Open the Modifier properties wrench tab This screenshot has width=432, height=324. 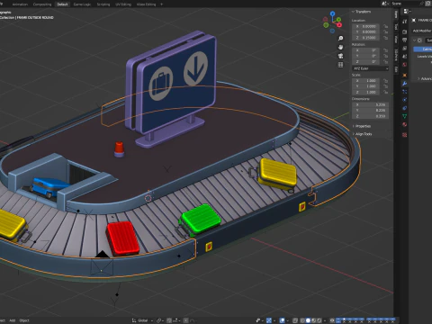pos(405,84)
